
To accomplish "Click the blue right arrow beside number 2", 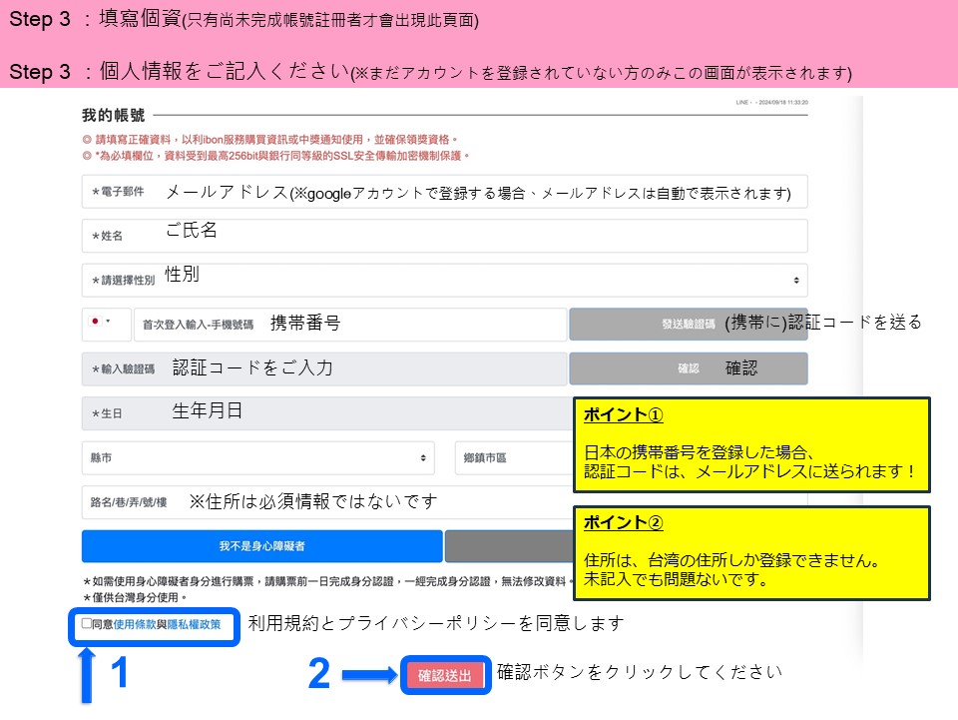I will 366,676.
